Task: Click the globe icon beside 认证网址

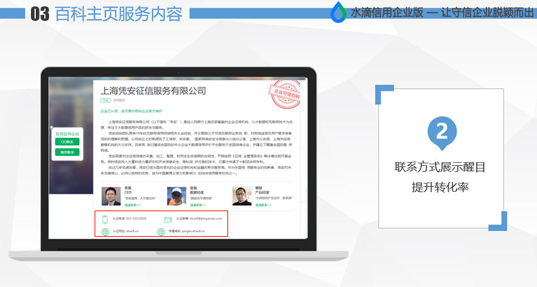Action: coord(105,231)
